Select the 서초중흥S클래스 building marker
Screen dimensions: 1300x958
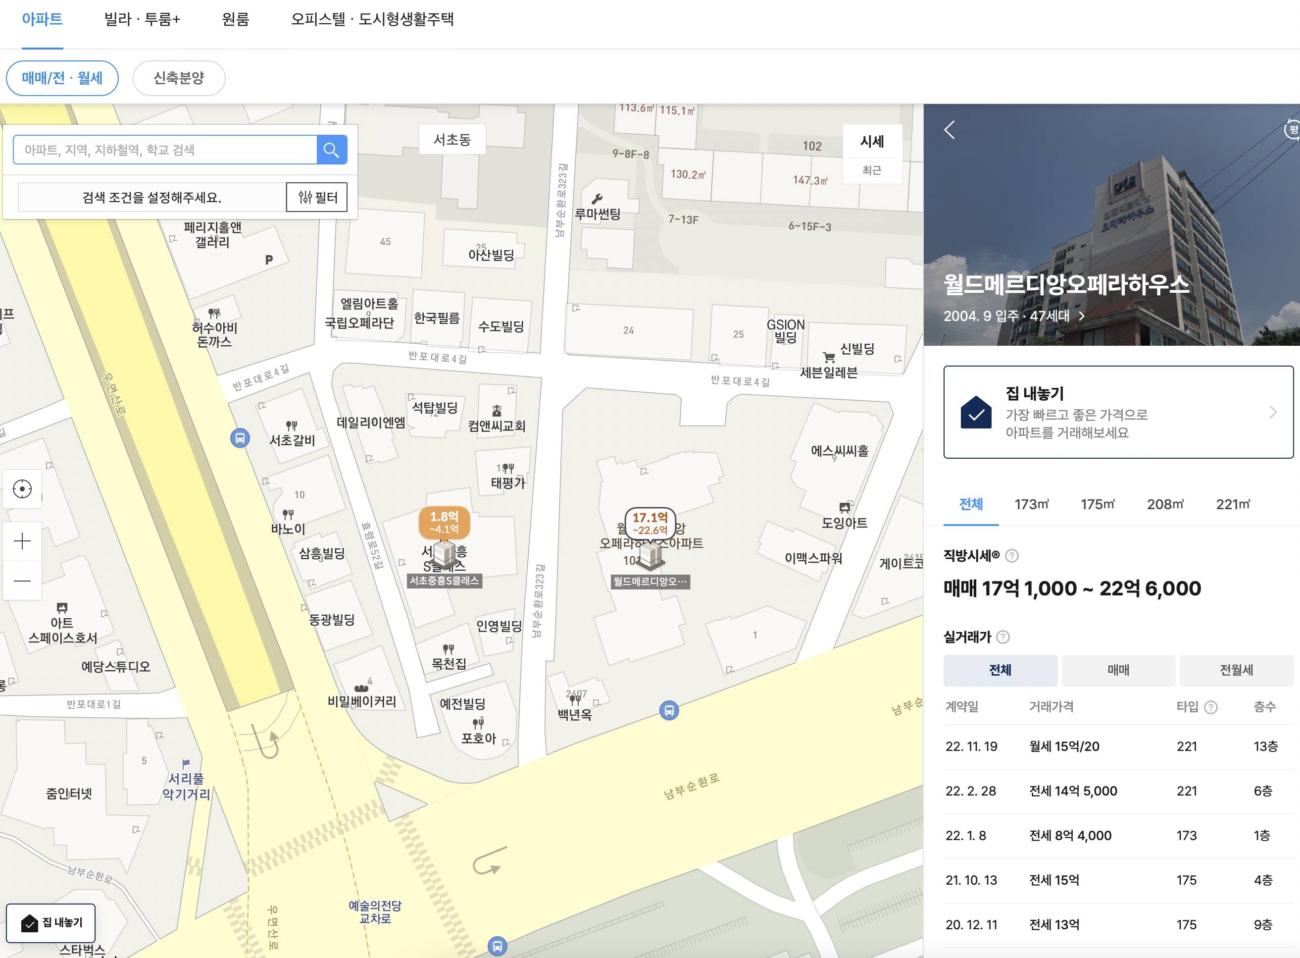coord(445,554)
